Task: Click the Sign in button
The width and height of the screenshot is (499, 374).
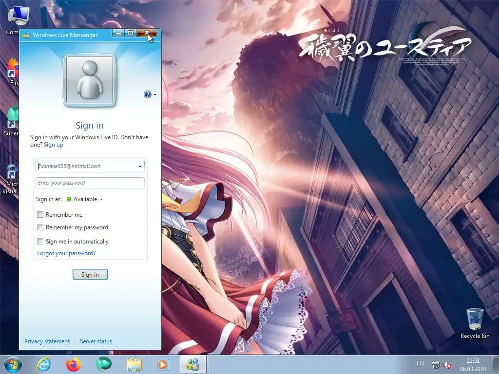Action: coord(90,275)
